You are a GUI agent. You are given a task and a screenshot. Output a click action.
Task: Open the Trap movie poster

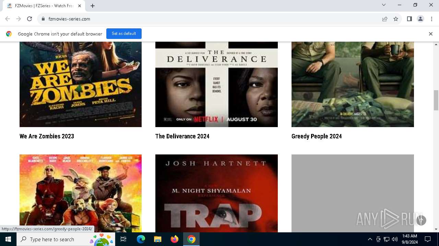coord(216,193)
